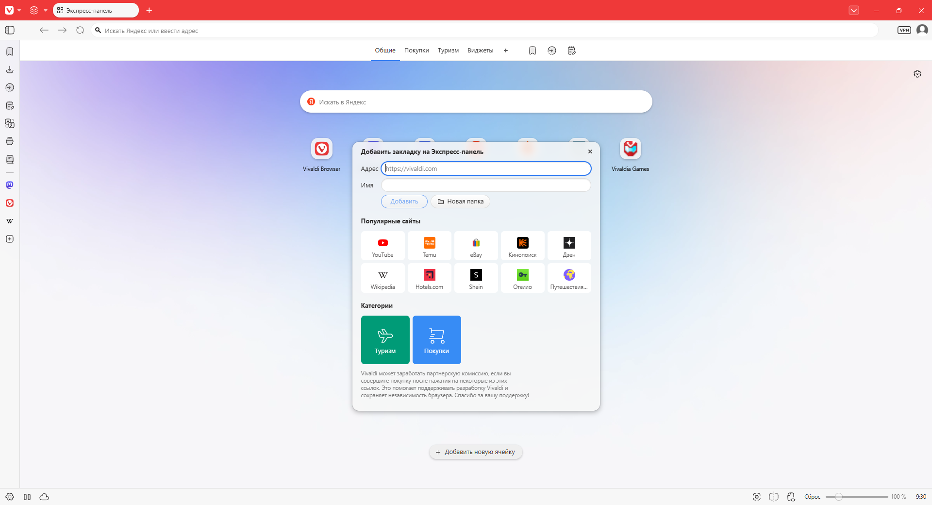This screenshot has width=932, height=505.
Task: Capture page with camera icon
Action: point(757,497)
